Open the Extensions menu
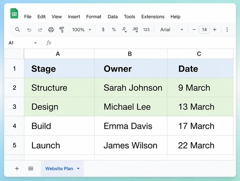This screenshot has width=240, height=181. click(153, 16)
